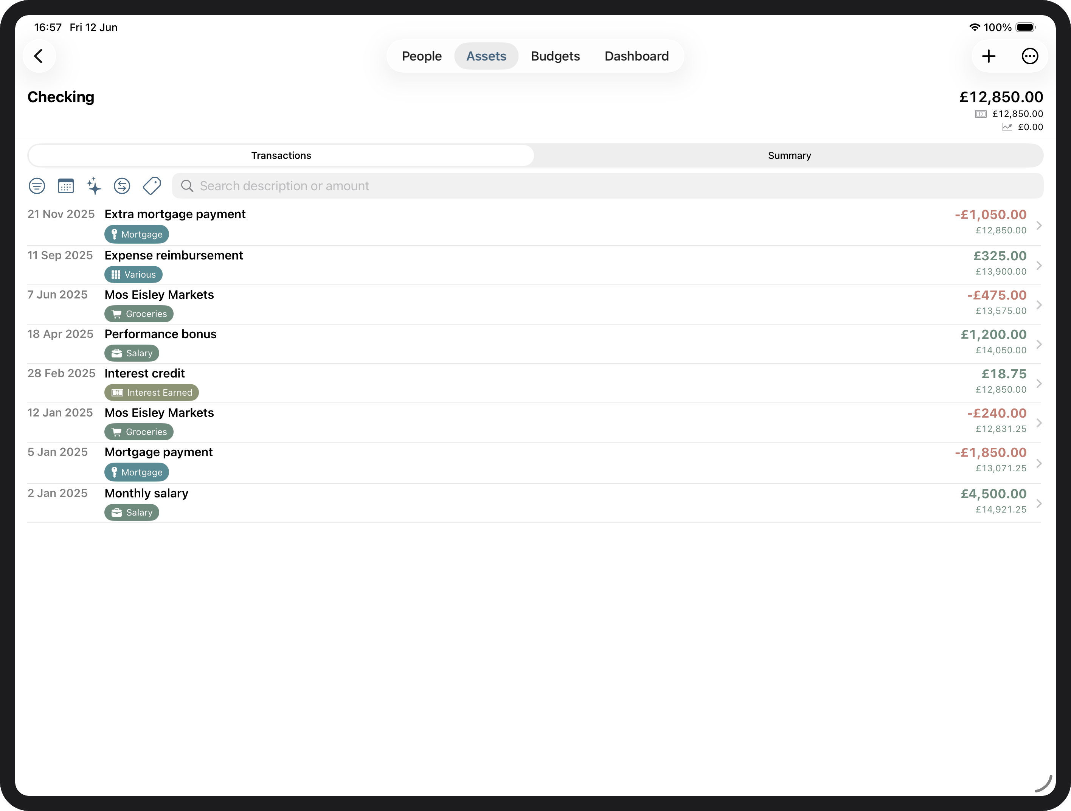The width and height of the screenshot is (1071, 811).
Task: Select the Interest Earned tag
Action: [152, 392]
